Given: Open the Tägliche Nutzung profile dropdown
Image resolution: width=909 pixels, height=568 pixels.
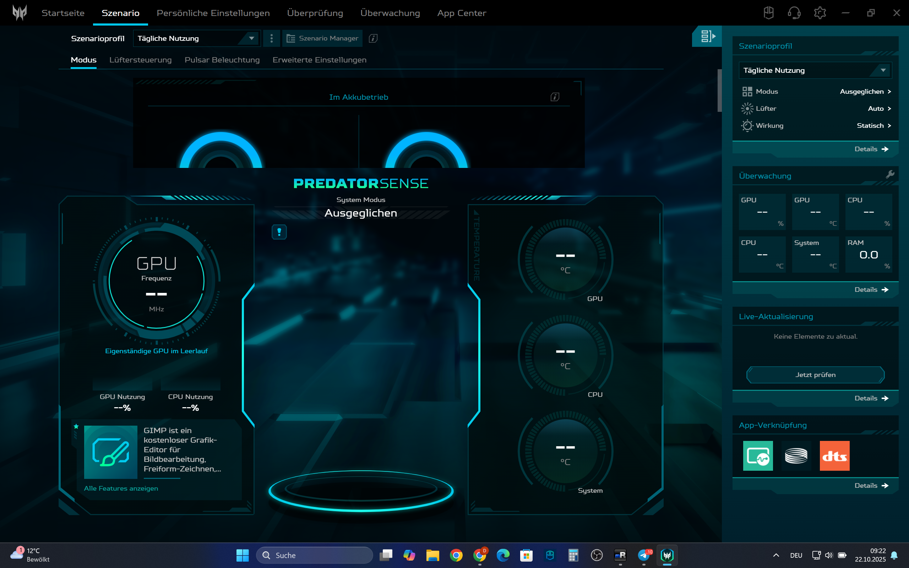Looking at the screenshot, I should click(197, 38).
